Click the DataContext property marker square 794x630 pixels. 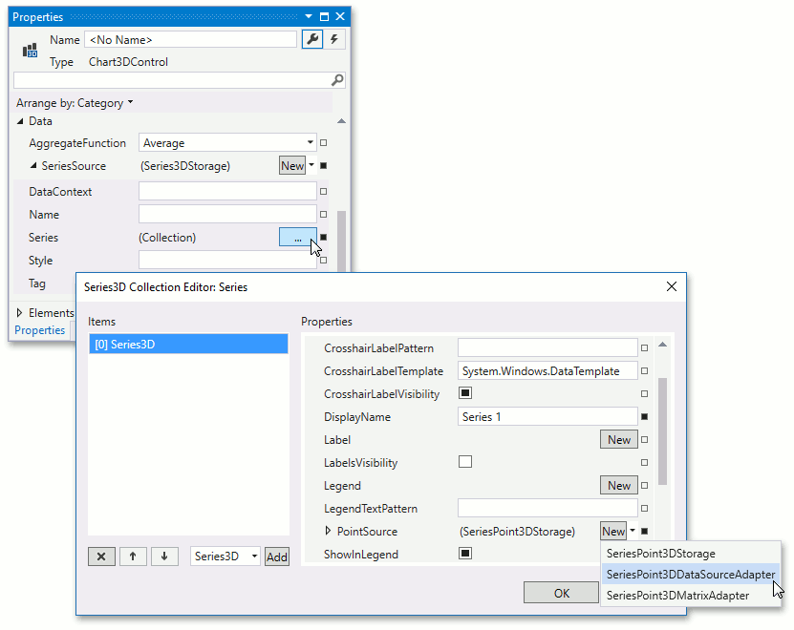click(x=324, y=191)
